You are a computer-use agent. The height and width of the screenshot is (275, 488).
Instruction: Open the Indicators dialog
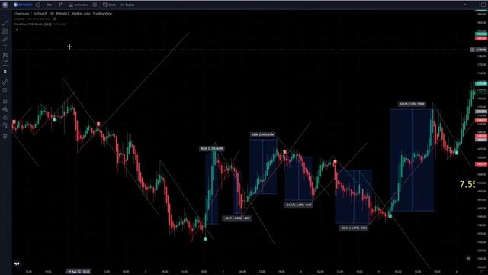tap(79, 5)
